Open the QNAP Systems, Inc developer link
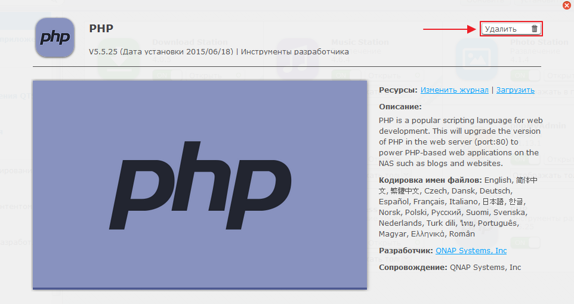574x304 pixels. [471, 250]
